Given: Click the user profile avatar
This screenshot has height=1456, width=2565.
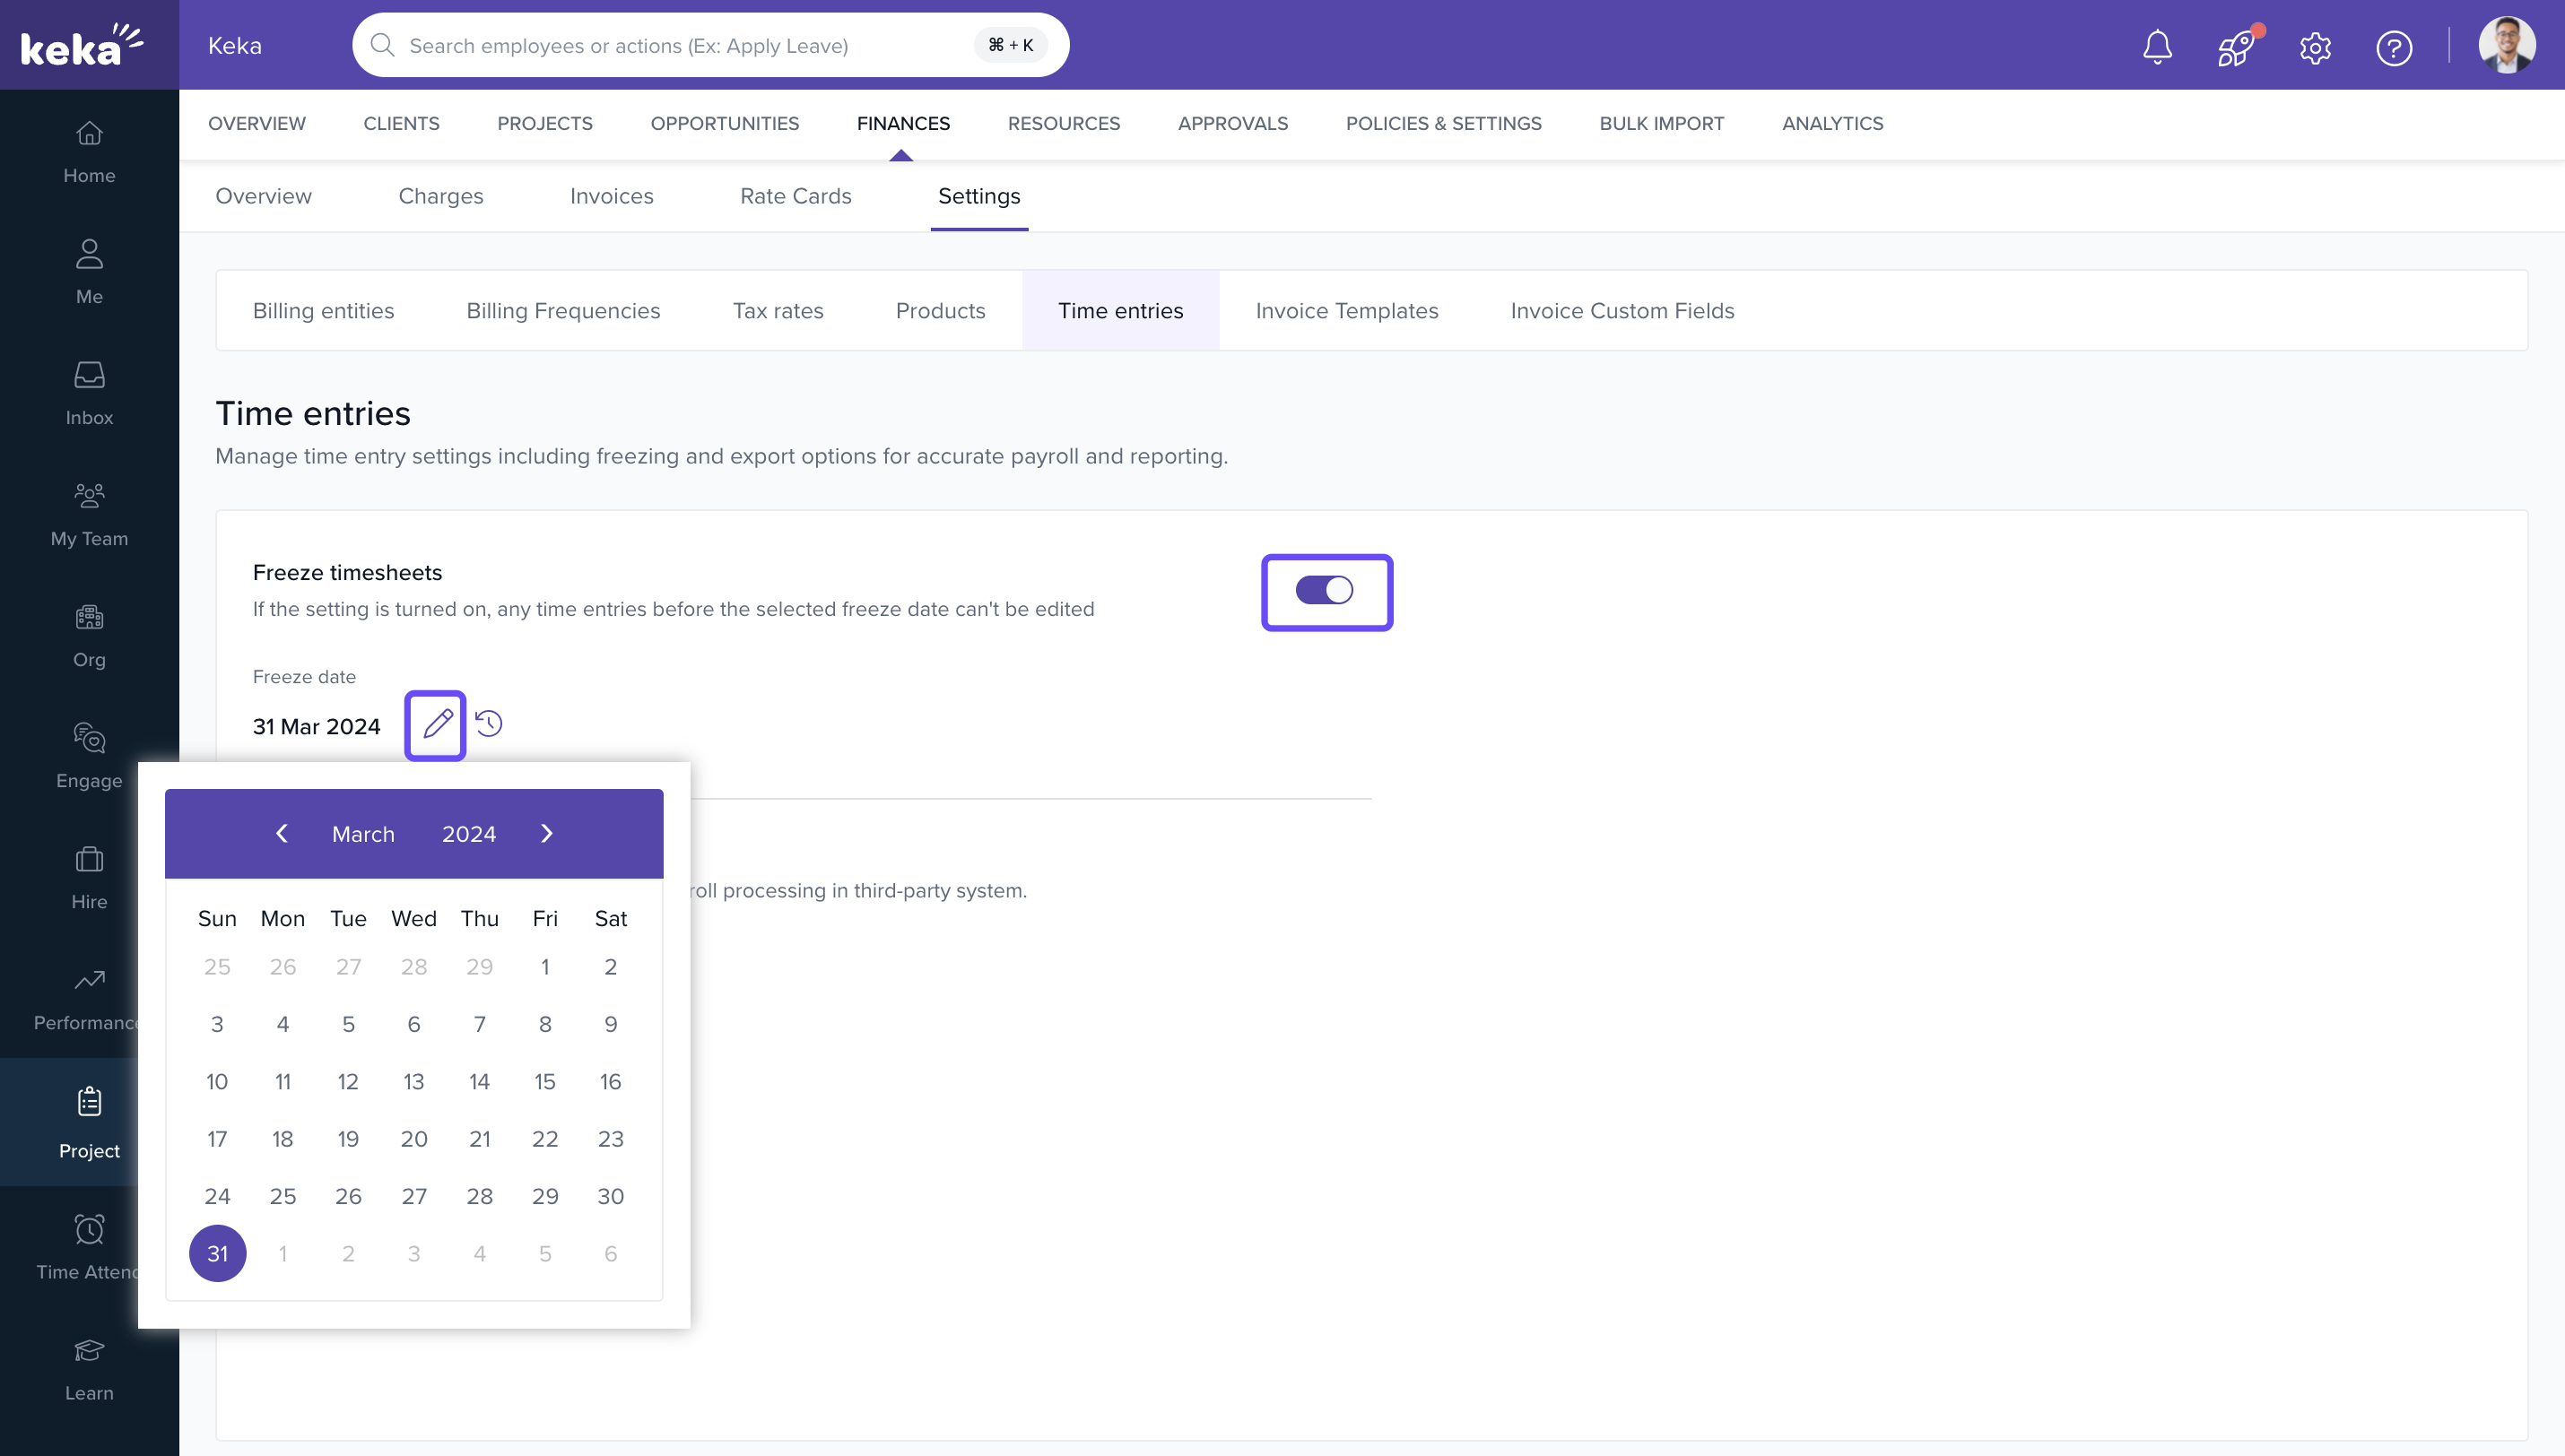Looking at the screenshot, I should point(2506,45).
